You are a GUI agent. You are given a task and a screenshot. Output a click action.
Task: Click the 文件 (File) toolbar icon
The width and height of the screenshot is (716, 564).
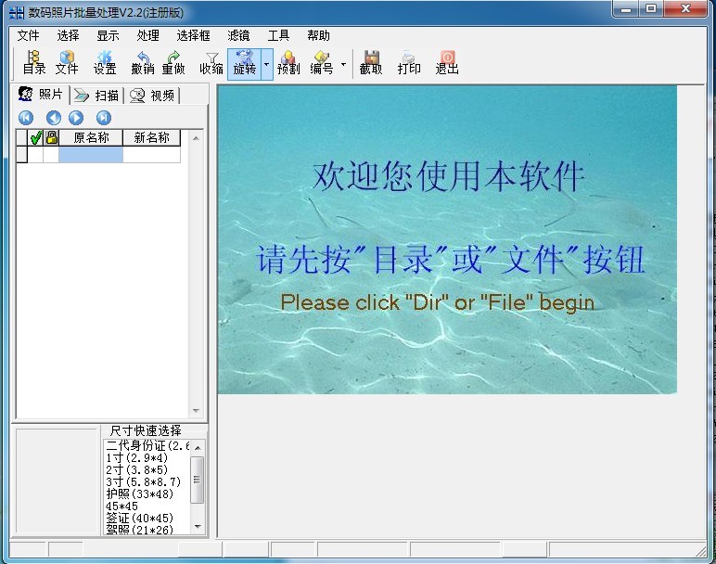[67, 62]
